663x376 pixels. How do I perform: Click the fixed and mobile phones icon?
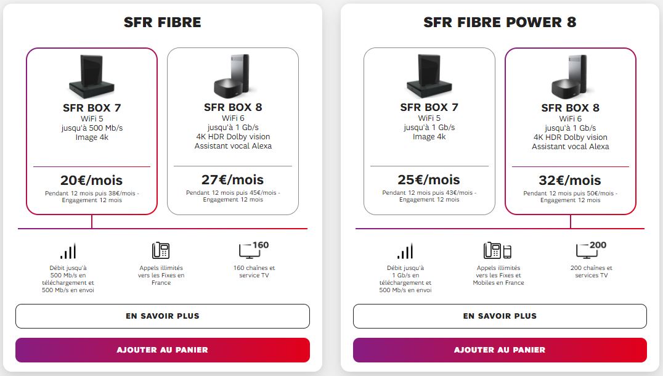tap(498, 250)
